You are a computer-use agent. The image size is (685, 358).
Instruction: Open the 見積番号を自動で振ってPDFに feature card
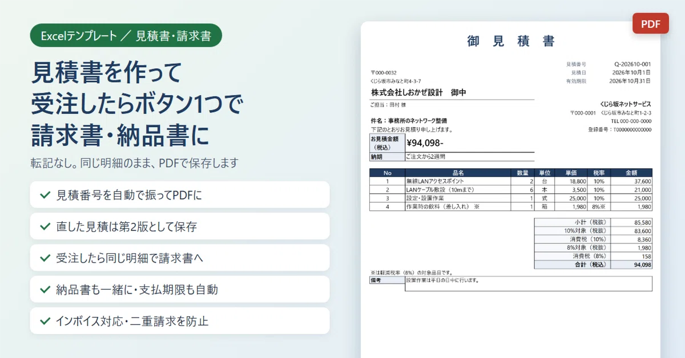pyautogui.click(x=180, y=195)
